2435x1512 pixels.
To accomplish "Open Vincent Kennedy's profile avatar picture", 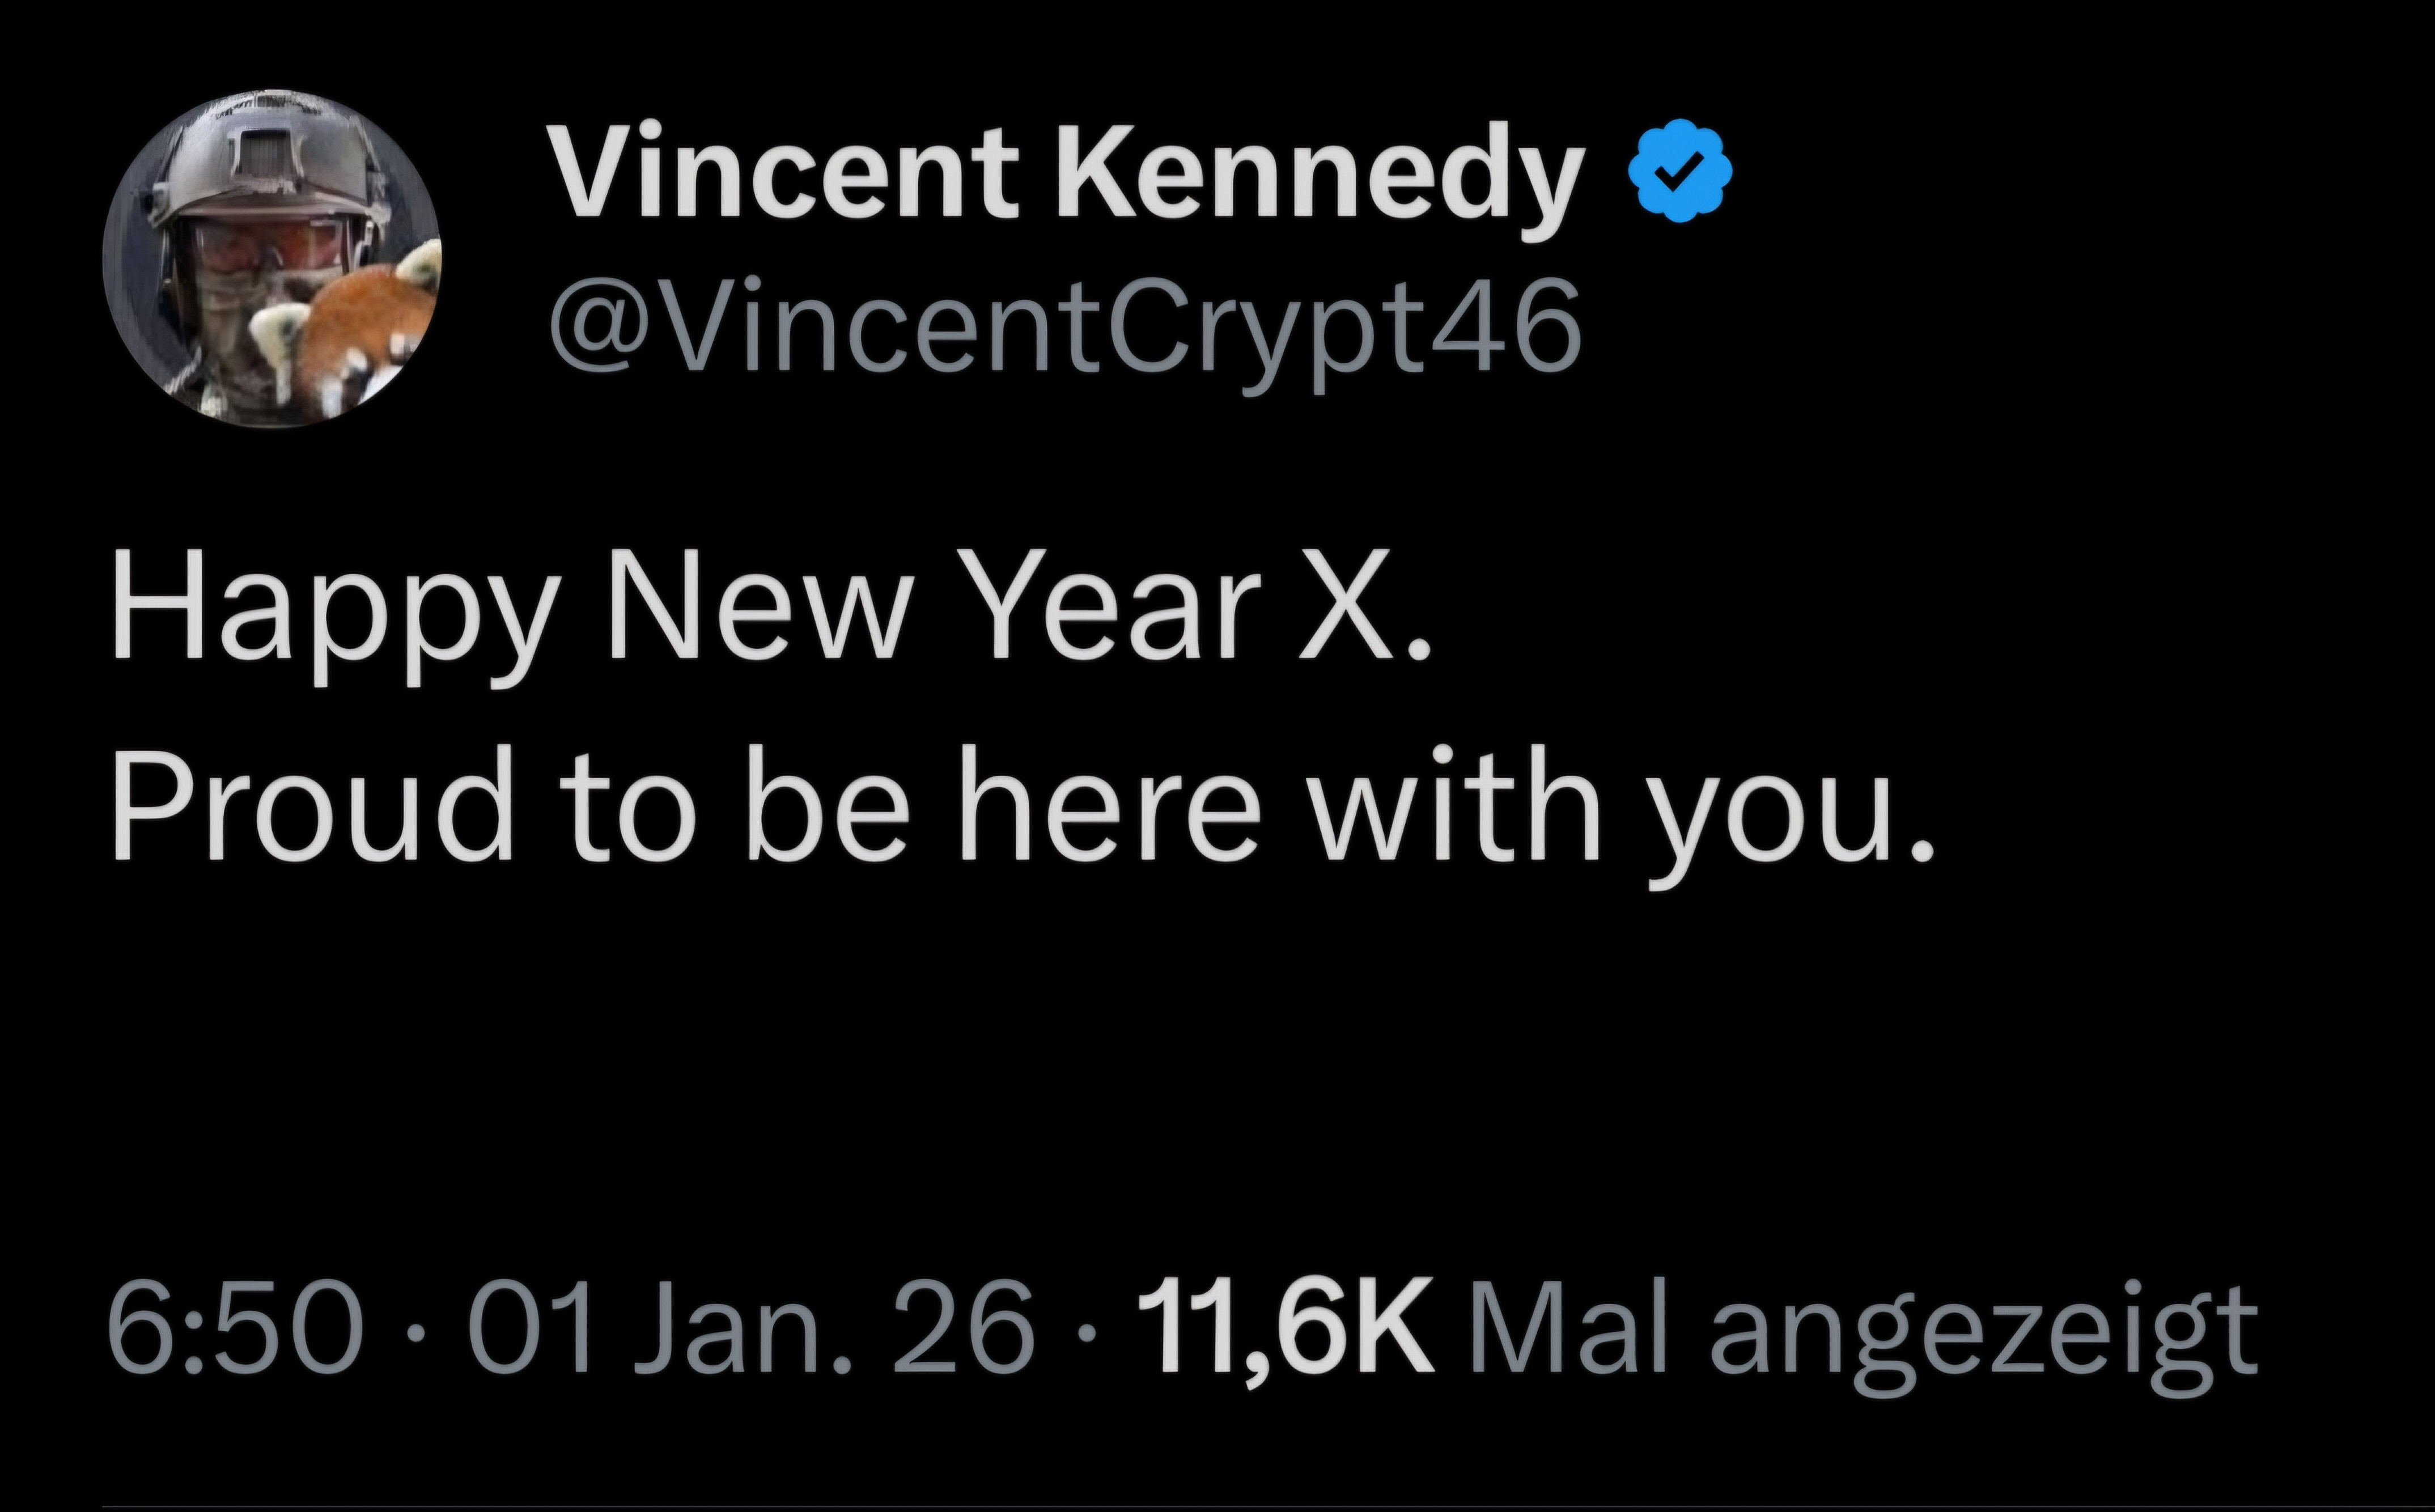I will tap(271, 258).
